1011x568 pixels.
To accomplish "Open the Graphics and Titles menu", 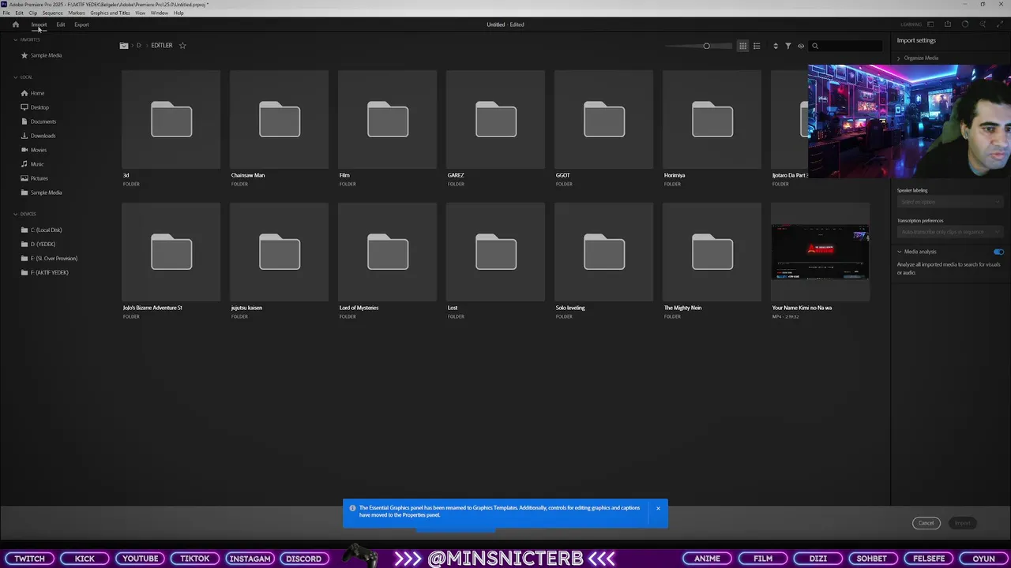I will click(x=110, y=13).
